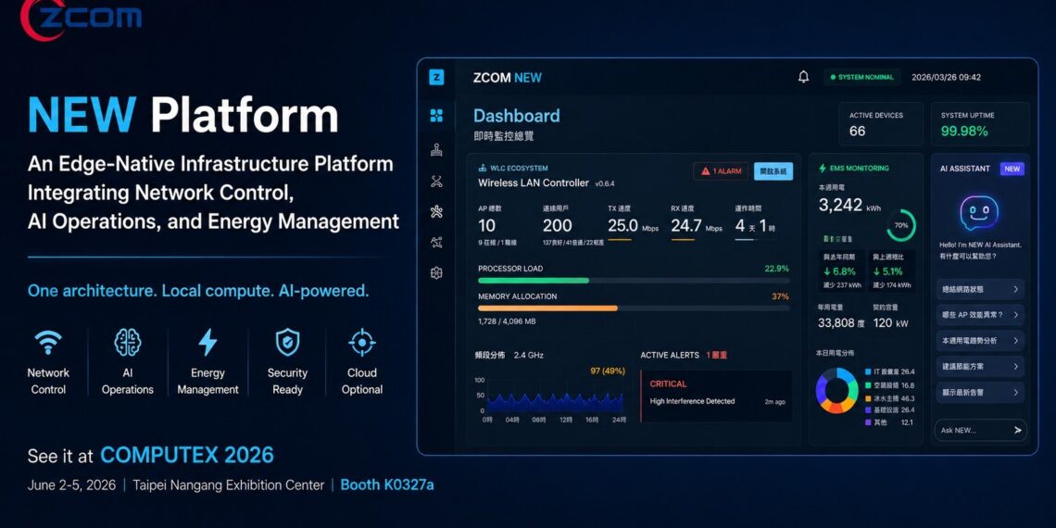Click the green Processor Load bar

(x=534, y=280)
